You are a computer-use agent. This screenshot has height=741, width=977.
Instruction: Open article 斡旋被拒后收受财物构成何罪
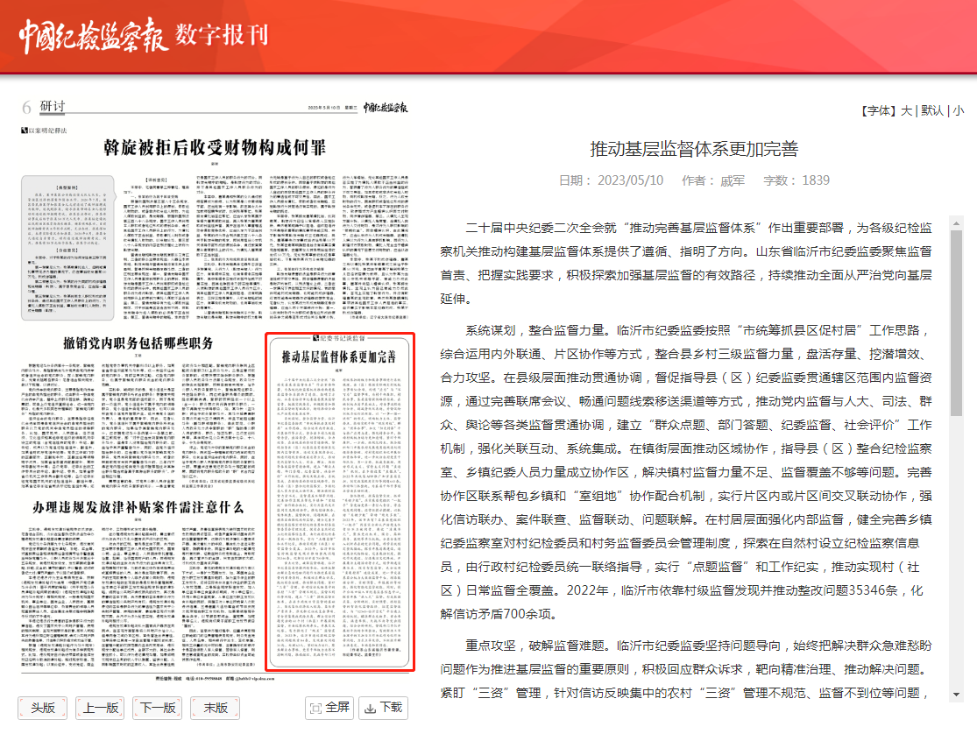click(215, 147)
